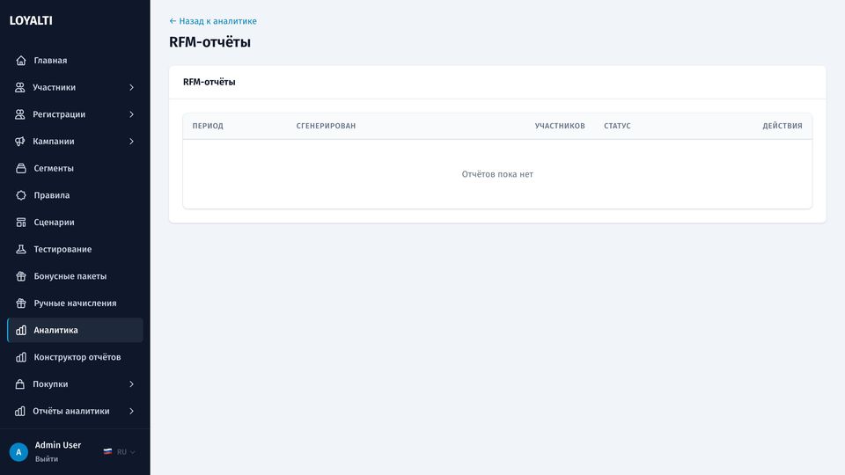Click the Сегменты sidebar icon
Viewport: 845px width, 475px height.
point(21,168)
